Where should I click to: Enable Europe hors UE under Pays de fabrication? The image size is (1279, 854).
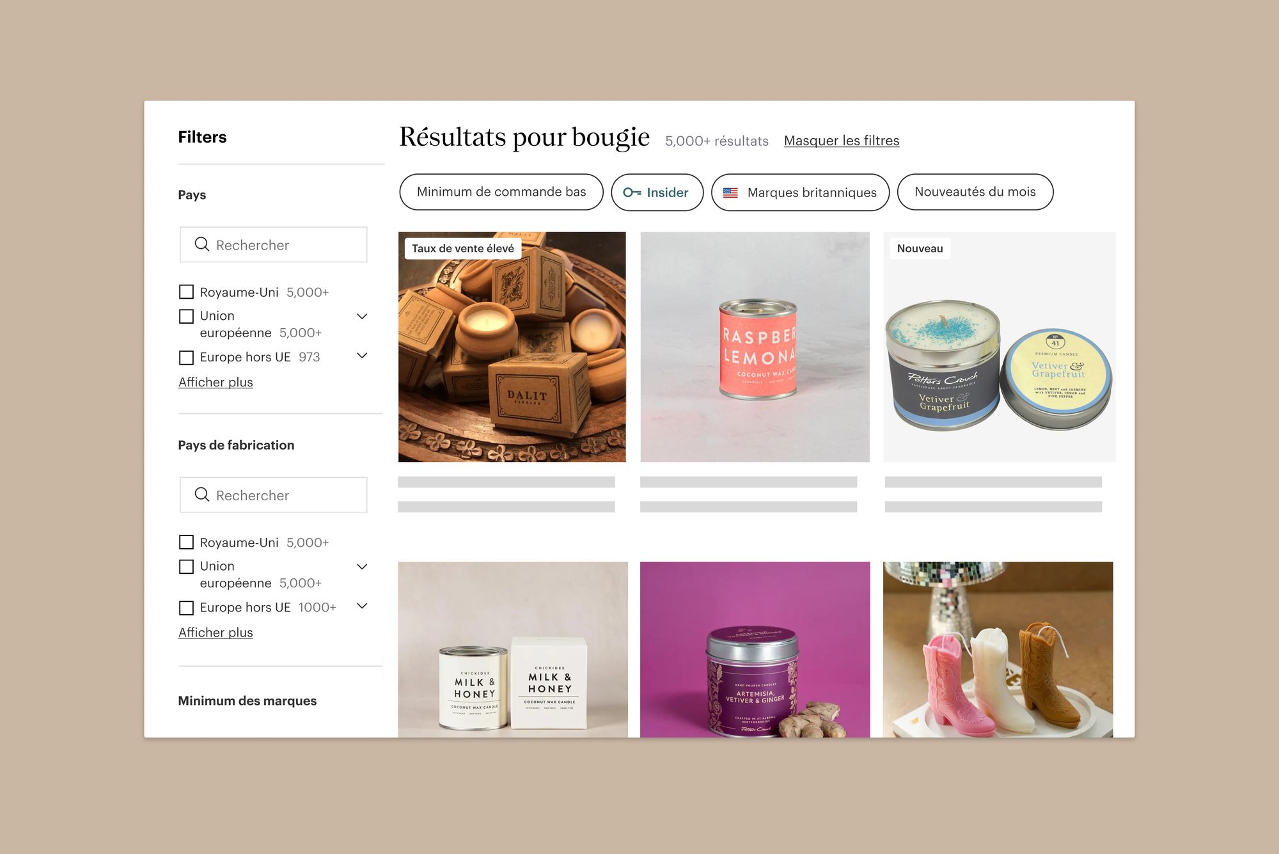coord(186,608)
